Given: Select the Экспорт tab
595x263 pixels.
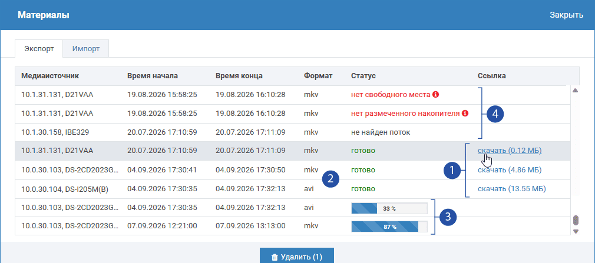Looking at the screenshot, I should coord(39,48).
